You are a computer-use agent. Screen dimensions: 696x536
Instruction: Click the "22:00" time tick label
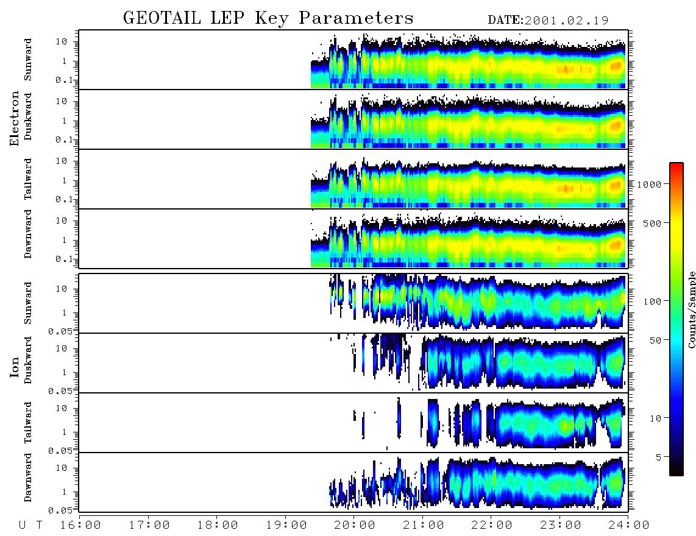coord(492,525)
